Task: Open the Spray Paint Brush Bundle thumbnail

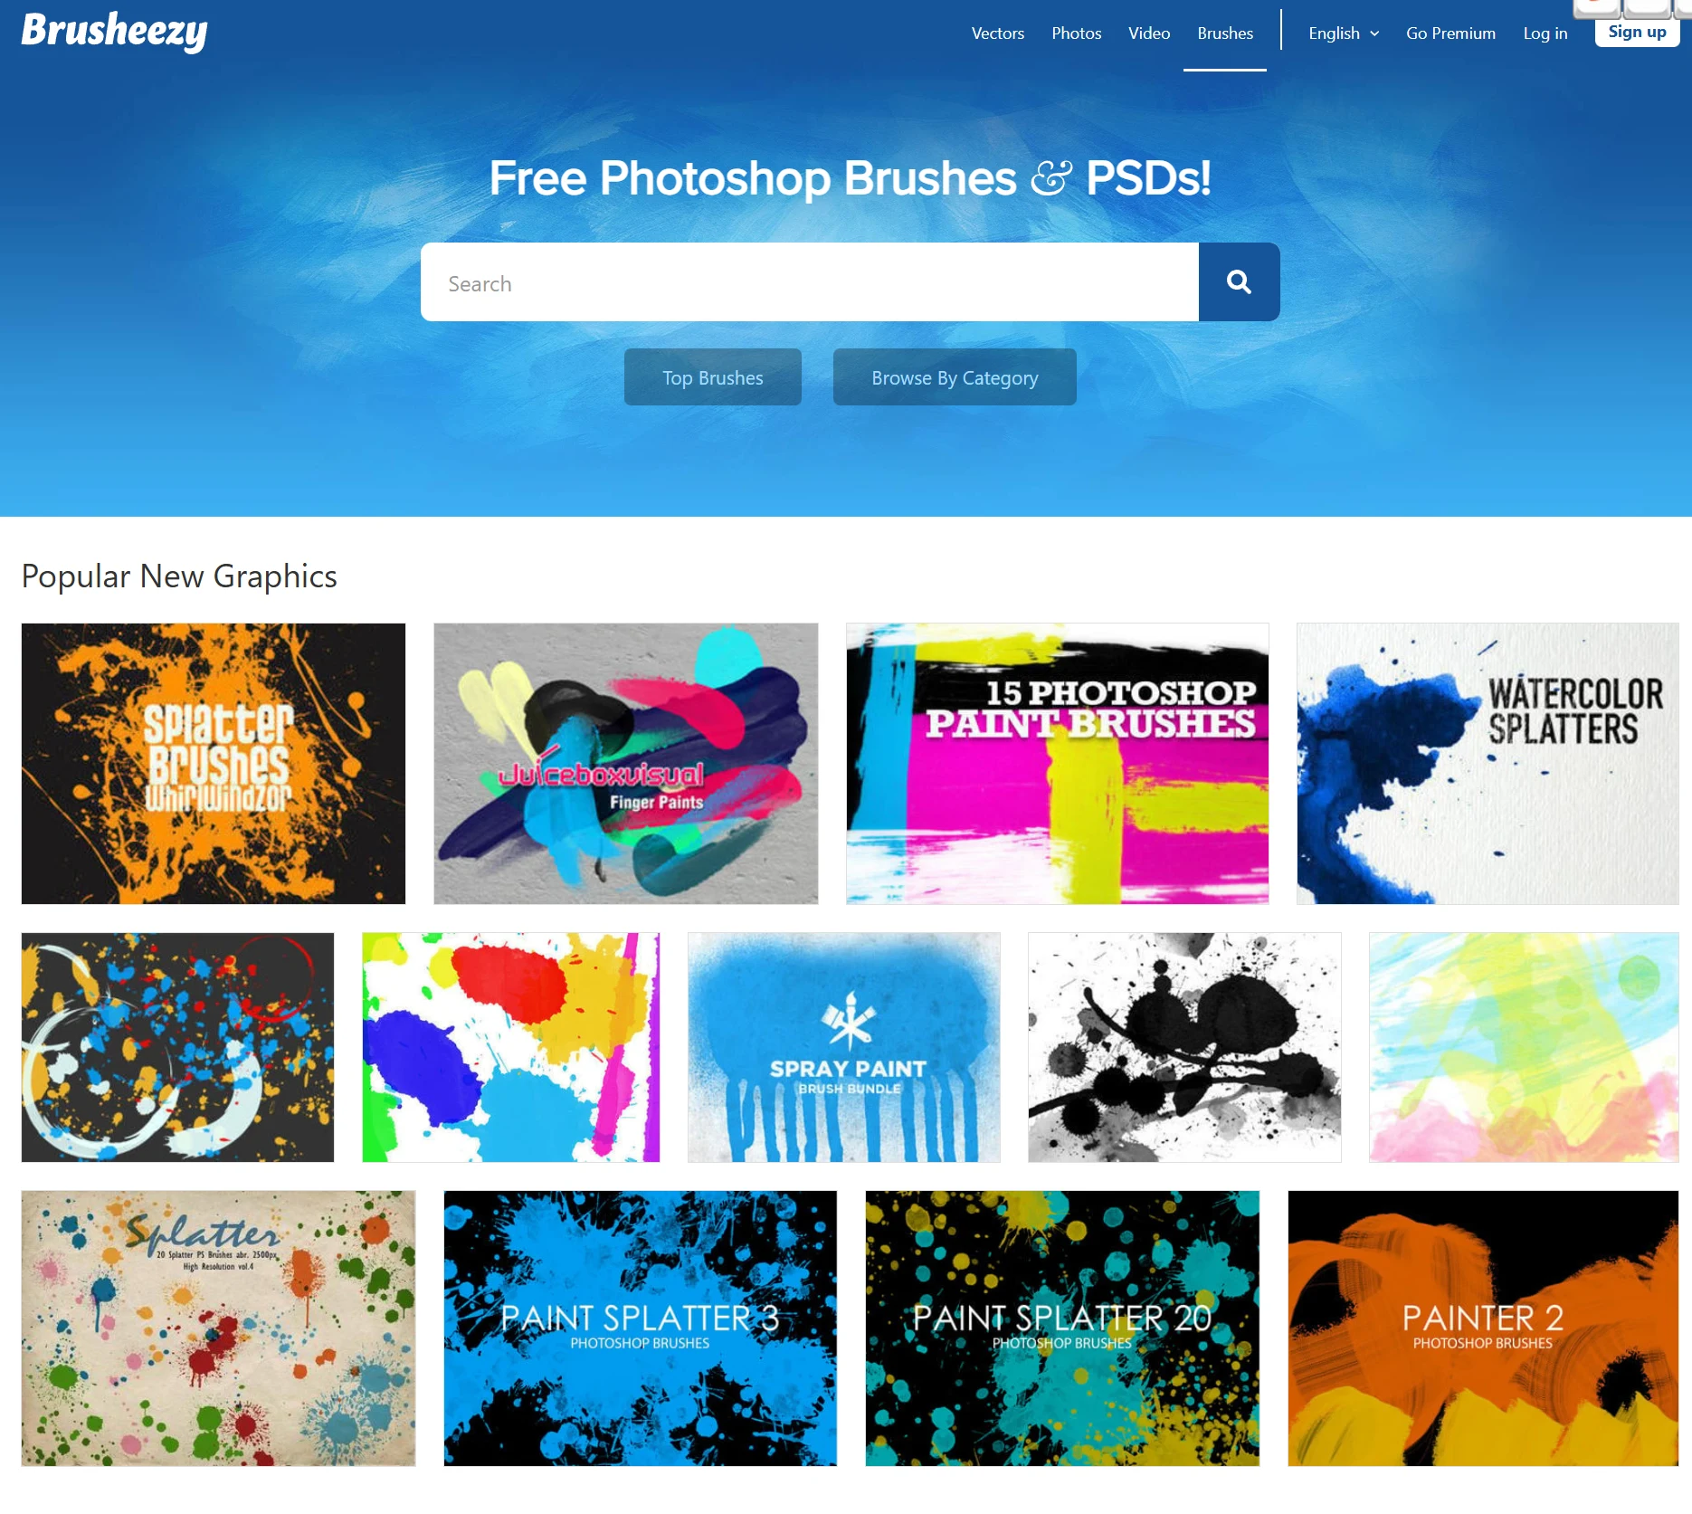Action: coord(844,1048)
